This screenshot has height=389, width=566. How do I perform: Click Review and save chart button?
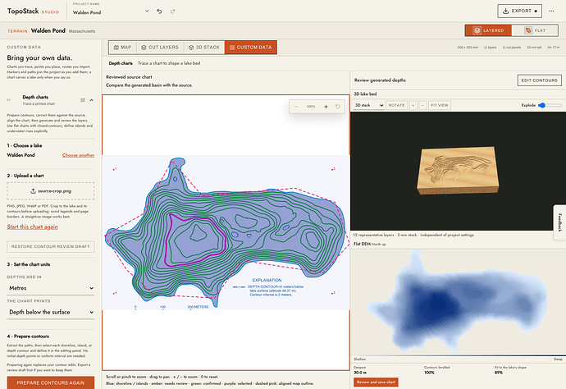(376, 382)
